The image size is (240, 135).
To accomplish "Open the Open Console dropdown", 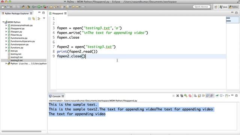I will [229, 96].
